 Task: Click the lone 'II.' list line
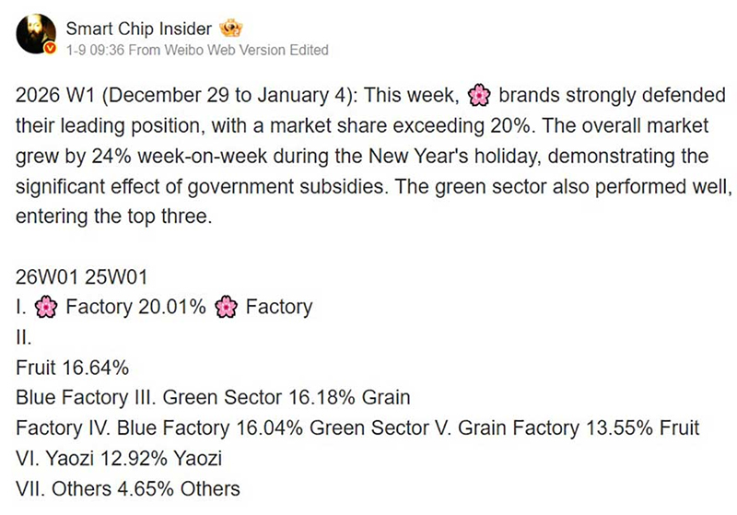[24, 337]
